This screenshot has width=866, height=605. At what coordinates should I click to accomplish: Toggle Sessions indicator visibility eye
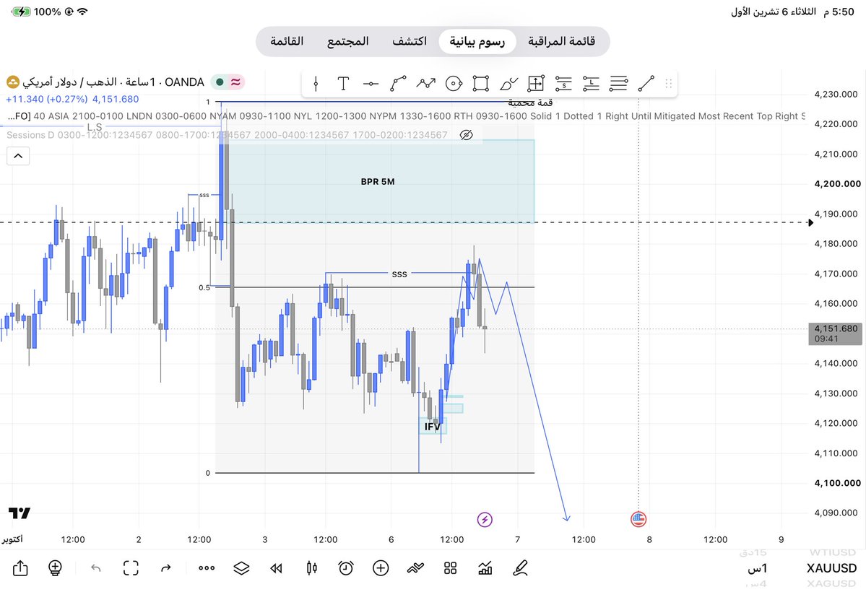[466, 135]
